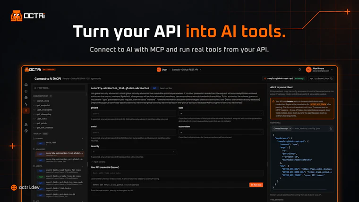Click the /advisories path label in tool header
This screenshot has height=202, width=359.
pyautogui.click(x=166, y=88)
